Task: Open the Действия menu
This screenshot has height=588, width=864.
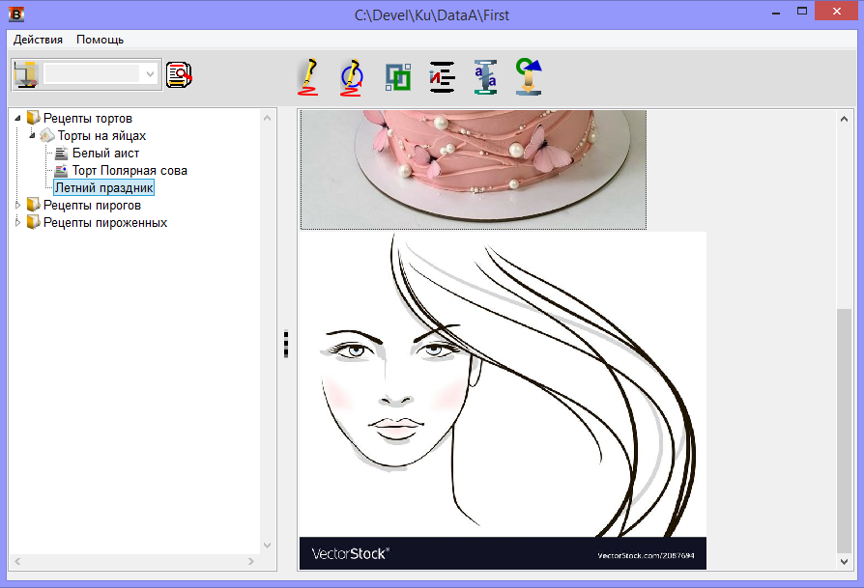Action: (x=38, y=40)
